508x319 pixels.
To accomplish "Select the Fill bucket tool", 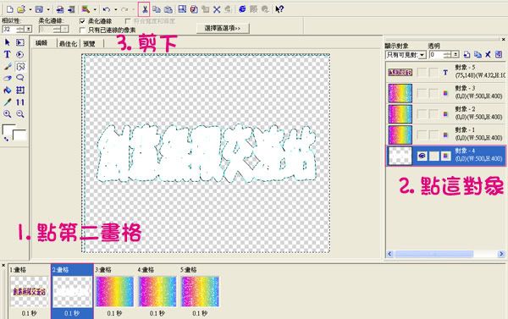I will (x=8, y=90).
